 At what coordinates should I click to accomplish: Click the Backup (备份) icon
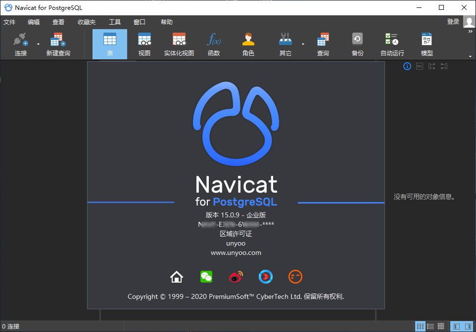[357, 39]
